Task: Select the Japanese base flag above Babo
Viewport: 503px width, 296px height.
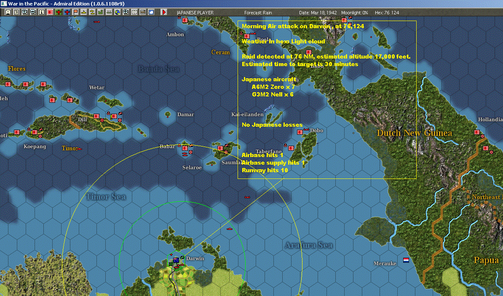Action: [x=309, y=52]
